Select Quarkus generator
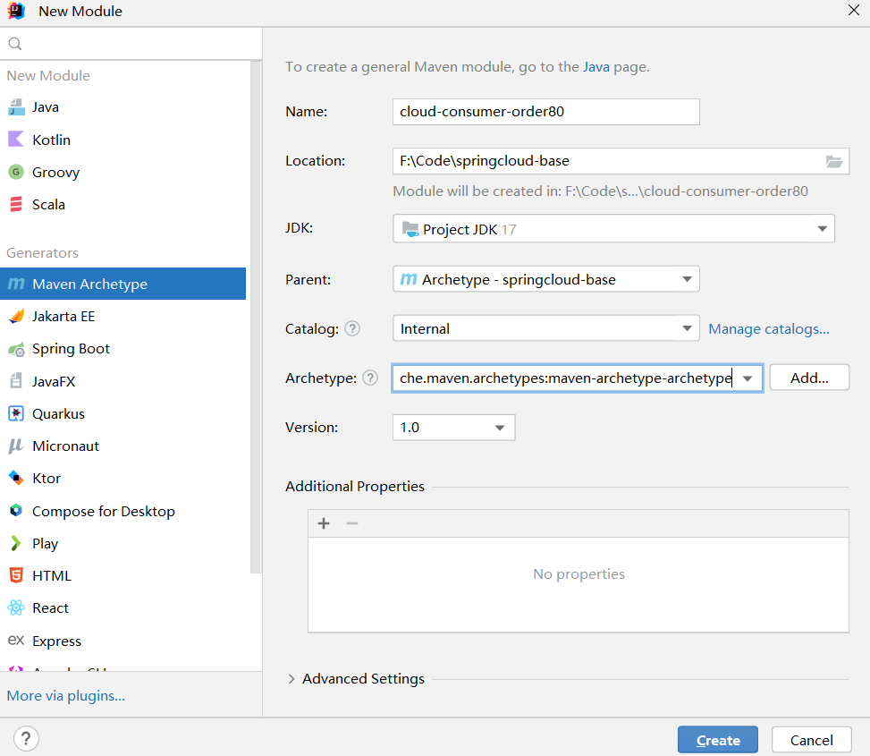The width and height of the screenshot is (870, 756). 123,413
